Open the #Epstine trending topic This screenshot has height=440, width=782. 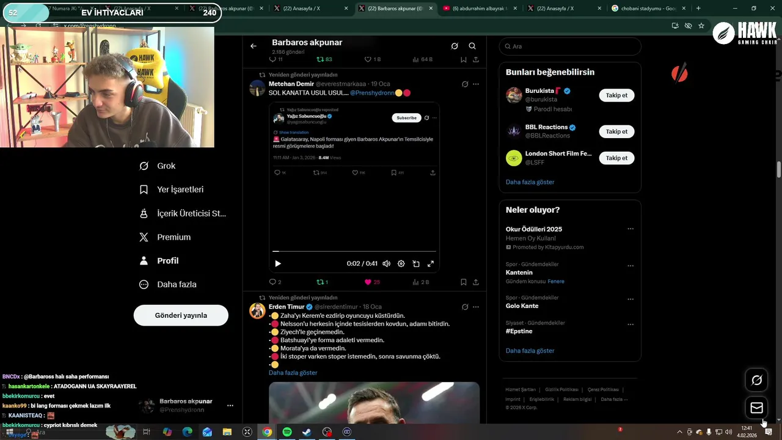pos(519,331)
